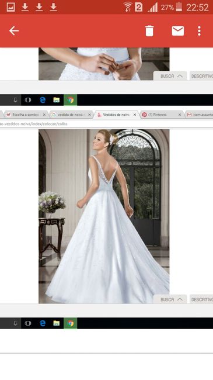Click the Chrome icon in upper screenshot's taskbar

coord(71,100)
